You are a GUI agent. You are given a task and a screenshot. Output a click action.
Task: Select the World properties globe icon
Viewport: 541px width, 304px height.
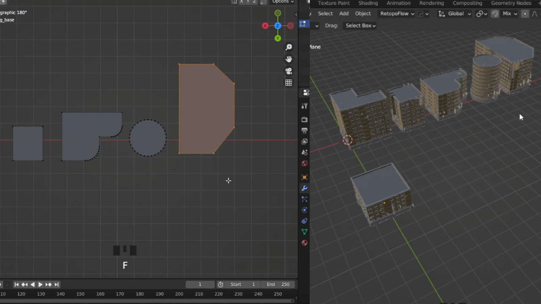coord(304,163)
